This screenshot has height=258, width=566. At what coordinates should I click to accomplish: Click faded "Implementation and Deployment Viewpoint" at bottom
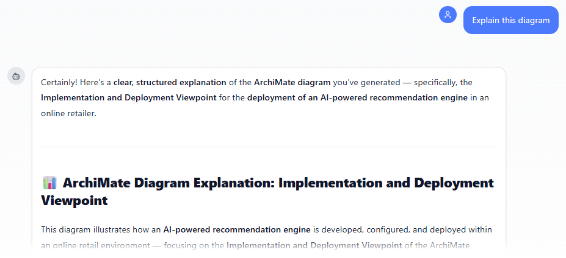[x=314, y=245]
